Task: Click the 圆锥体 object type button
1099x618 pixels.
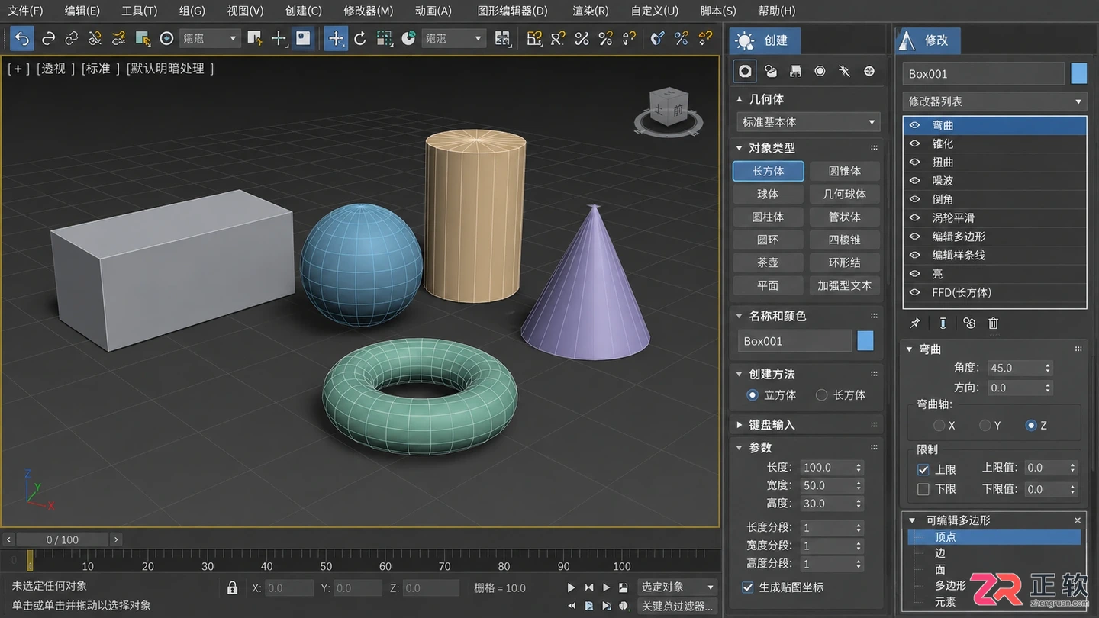Action: coord(844,172)
